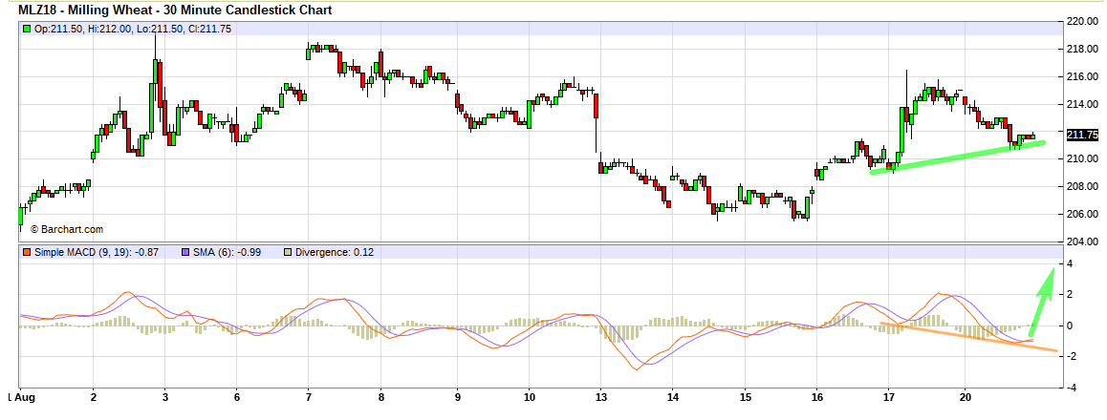Click the tan Divergence legend swatch

(291, 252)
